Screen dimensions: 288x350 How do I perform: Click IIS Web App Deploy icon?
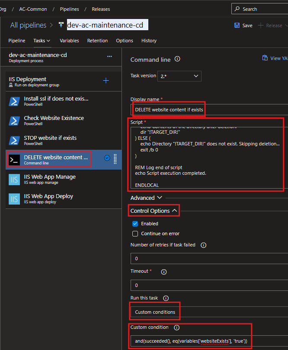pos(14,199)
